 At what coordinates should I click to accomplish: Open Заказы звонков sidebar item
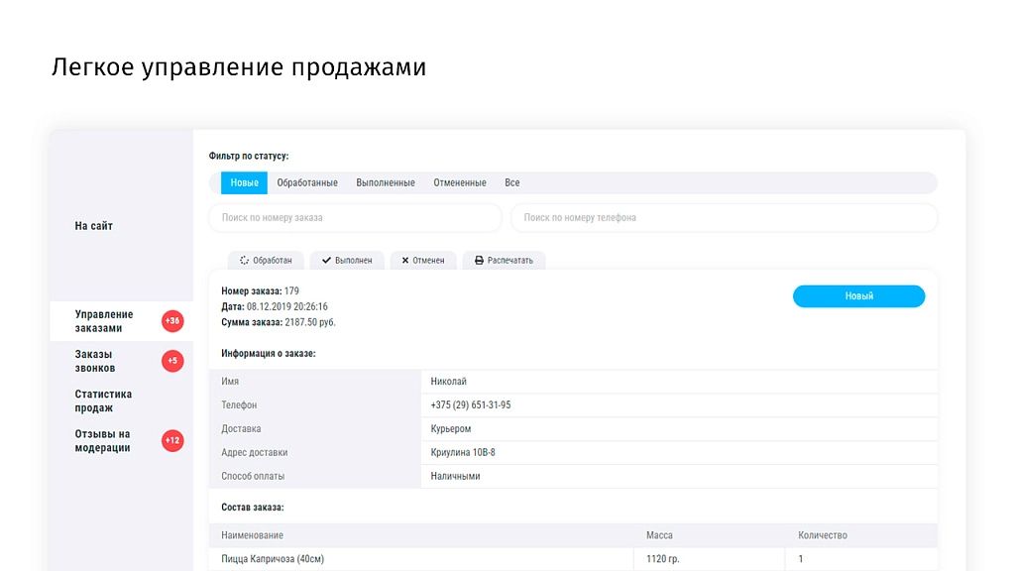coord(95,361)
